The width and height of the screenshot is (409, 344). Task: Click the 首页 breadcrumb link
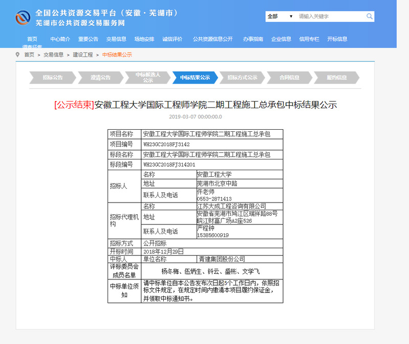(x=29, y=55)
